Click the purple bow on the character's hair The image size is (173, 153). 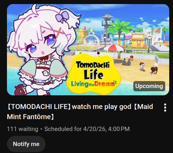coord(62,17)
